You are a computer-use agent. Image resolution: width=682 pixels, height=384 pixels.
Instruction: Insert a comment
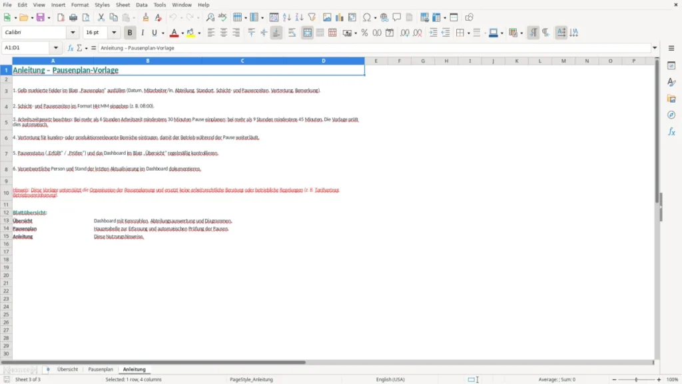point(397,17)
